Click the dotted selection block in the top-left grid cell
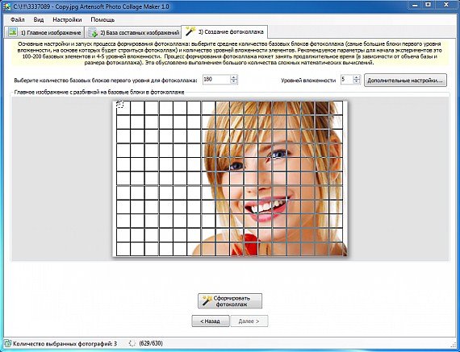This screenshot has height=352, width=460. (x=120, y=104)
